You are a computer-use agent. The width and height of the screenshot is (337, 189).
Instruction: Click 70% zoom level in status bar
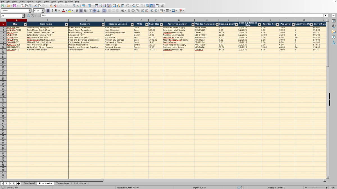[333, 187]
